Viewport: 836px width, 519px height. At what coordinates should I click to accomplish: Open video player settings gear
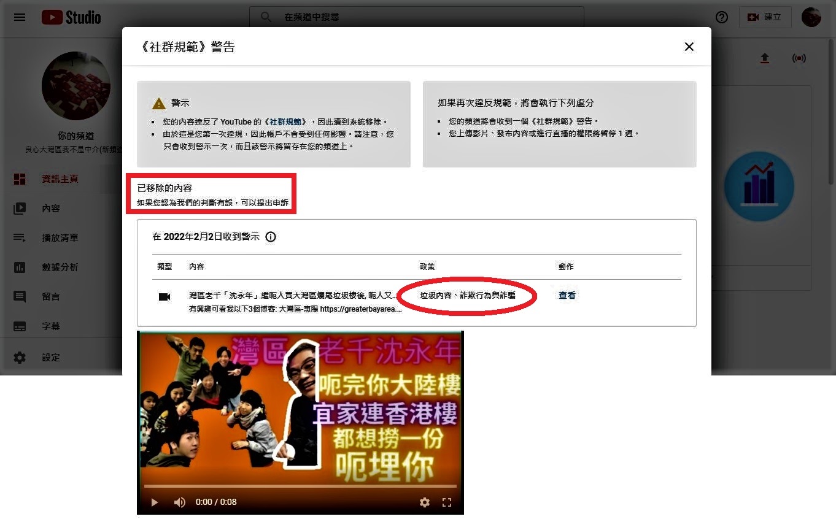pyautogui.click(x=425, y=502)
